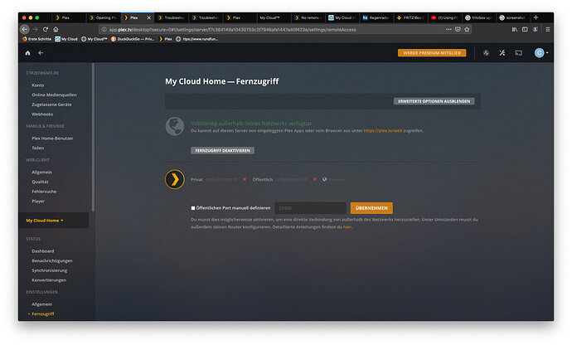
Task: Open the Firefox hamburger menu
Action: click(x=548, y=29)
